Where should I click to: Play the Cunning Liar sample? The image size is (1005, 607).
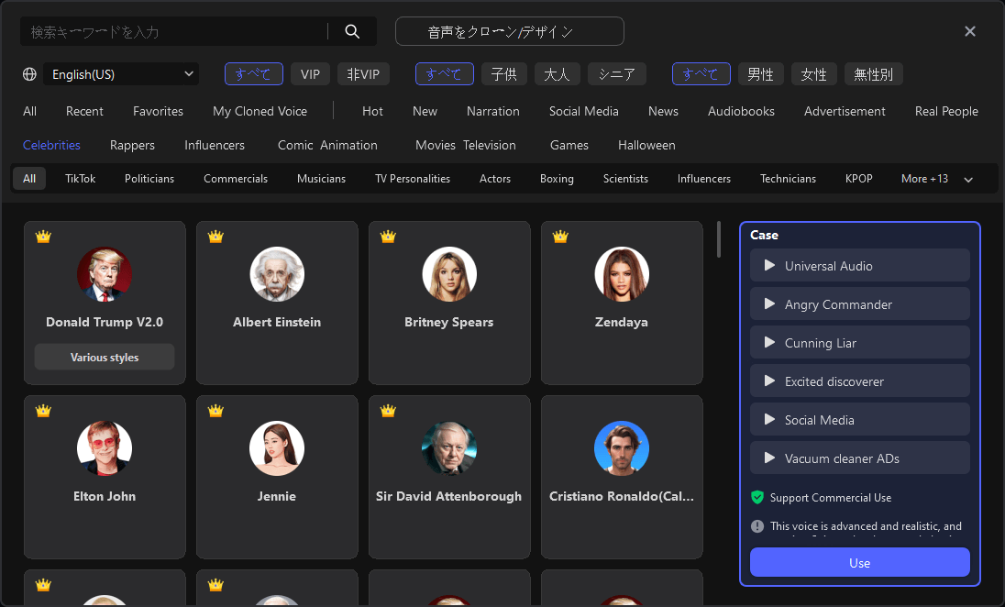point(769,342)
